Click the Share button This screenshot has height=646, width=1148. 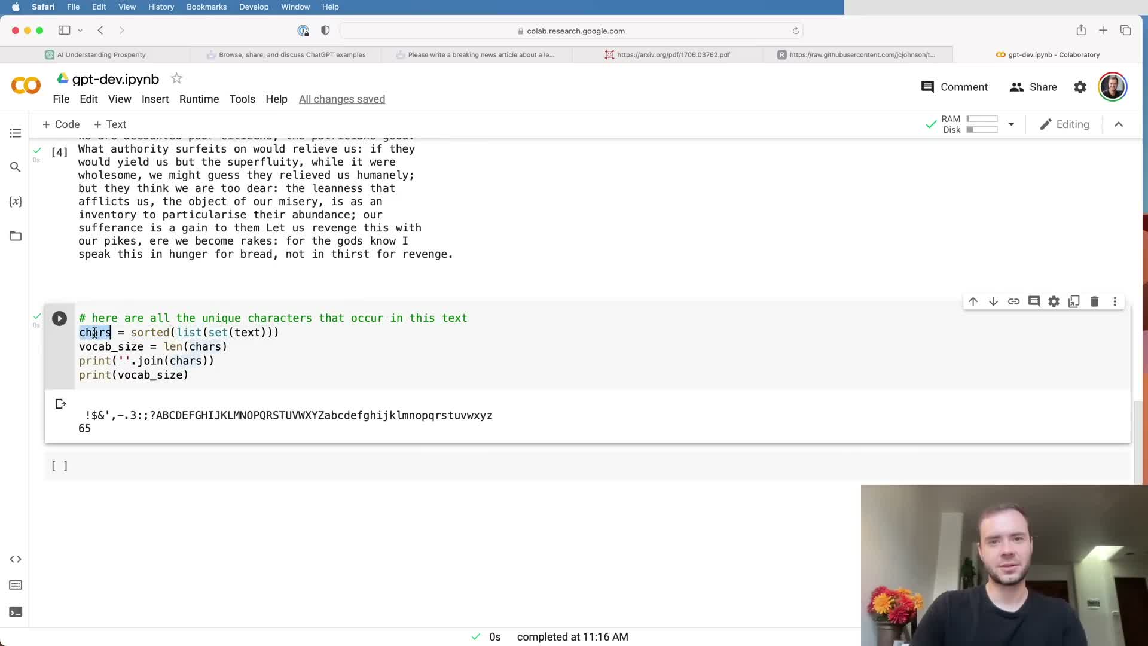[1033, 87]
